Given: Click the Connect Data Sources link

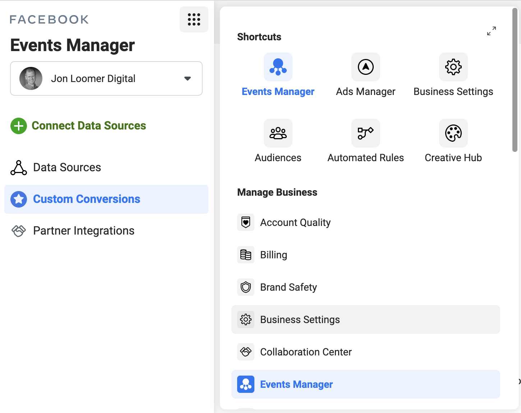Looking at the screenshot, I should coord(89,126).
